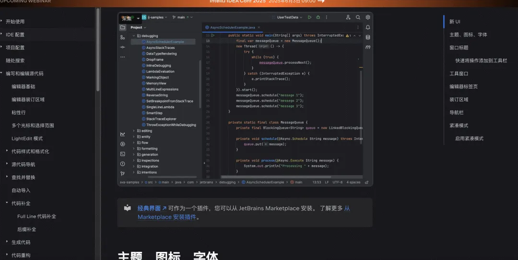
Task: Click the read-only lock icon in status bar
Action: click(x=366, y=182)
